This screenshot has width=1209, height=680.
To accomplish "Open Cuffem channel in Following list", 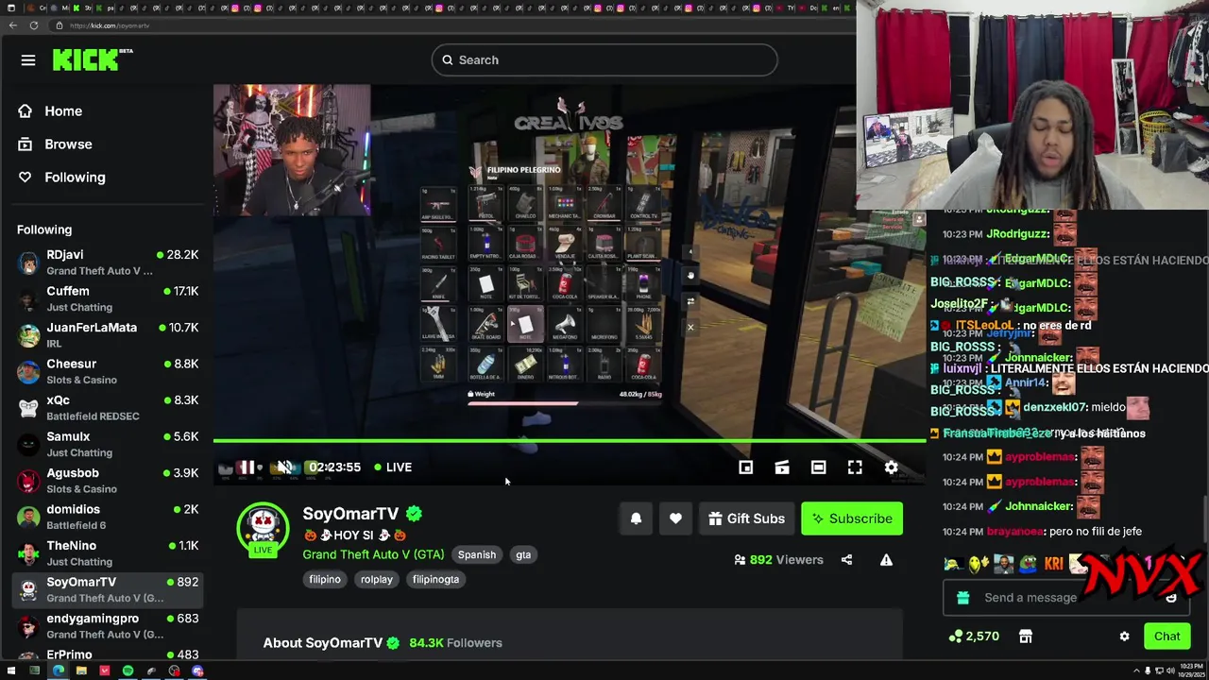I will 109,299.
